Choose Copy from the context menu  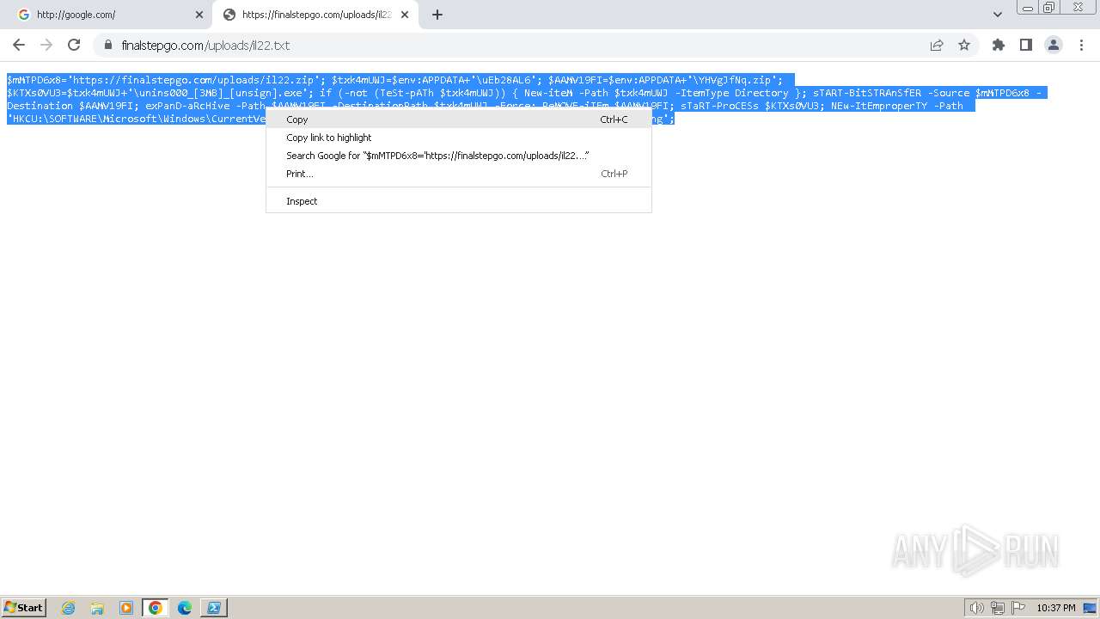[459, 120]
